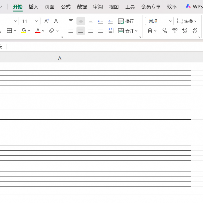Click the increase decimal places icon

coord(185,31)
